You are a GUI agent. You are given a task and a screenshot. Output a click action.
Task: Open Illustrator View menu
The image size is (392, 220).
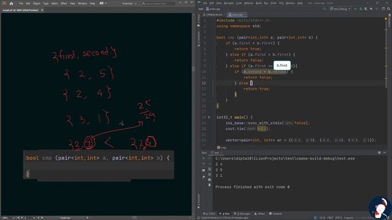pos(72,4)
